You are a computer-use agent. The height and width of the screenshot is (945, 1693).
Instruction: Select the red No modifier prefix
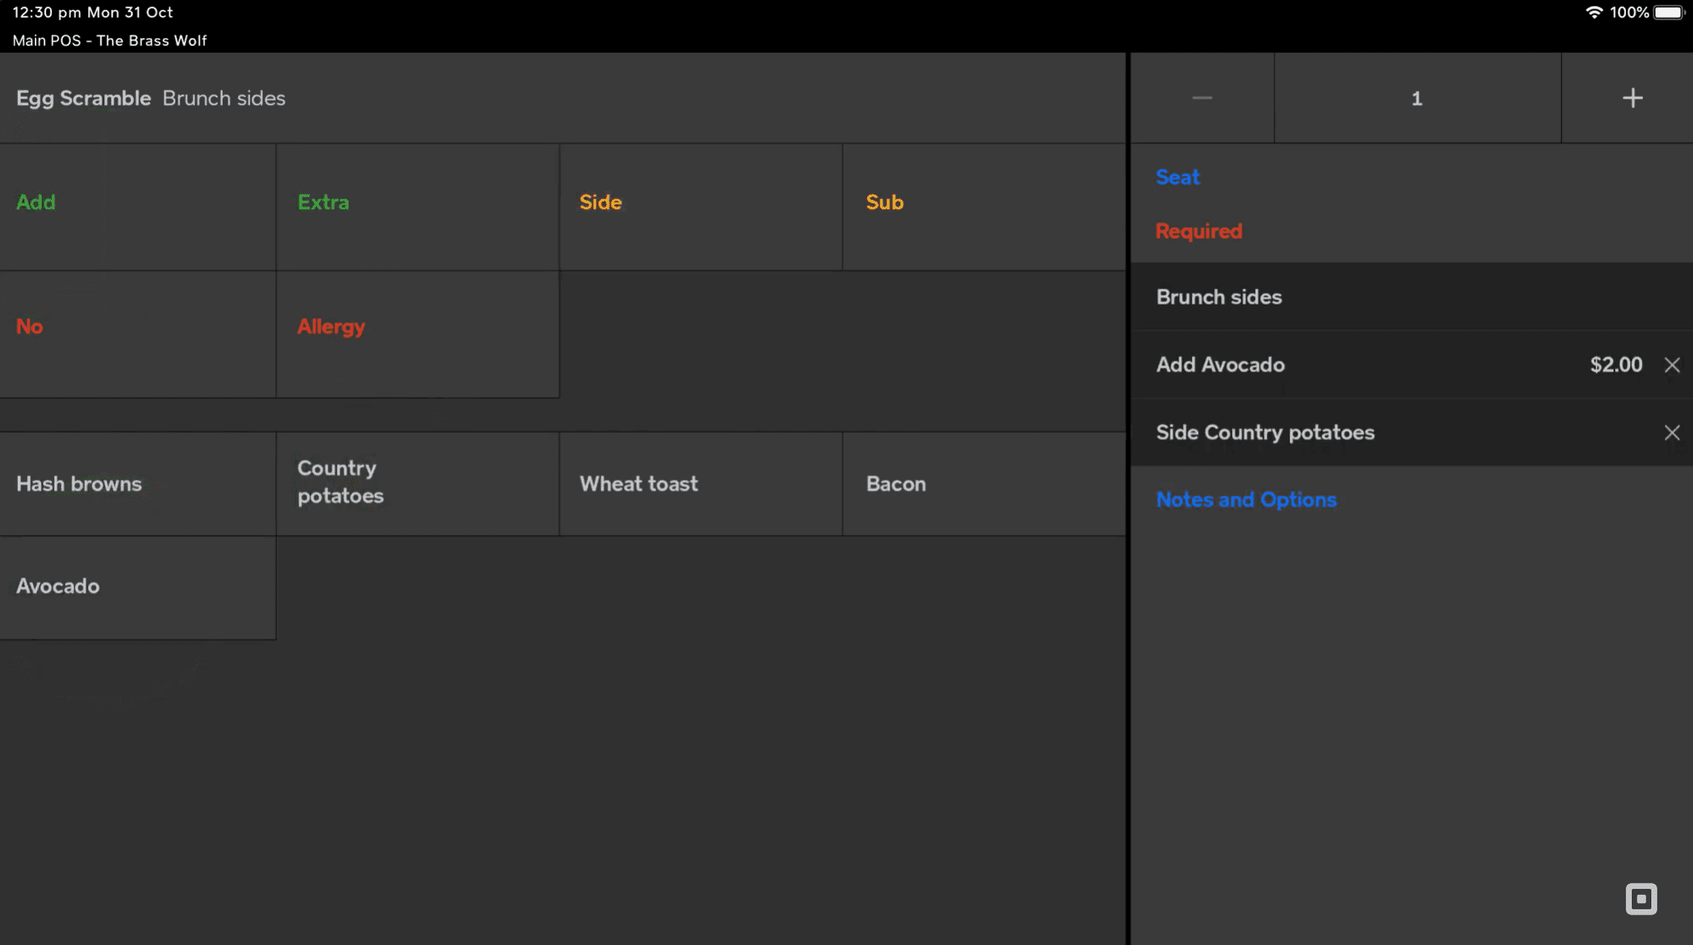pyautogui.click(x=137, y=333)
